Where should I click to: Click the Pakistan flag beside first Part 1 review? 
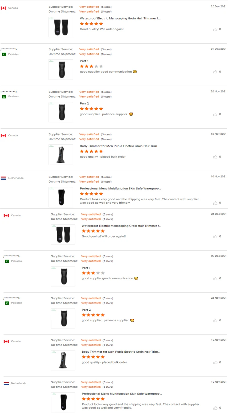pos(4,54)
